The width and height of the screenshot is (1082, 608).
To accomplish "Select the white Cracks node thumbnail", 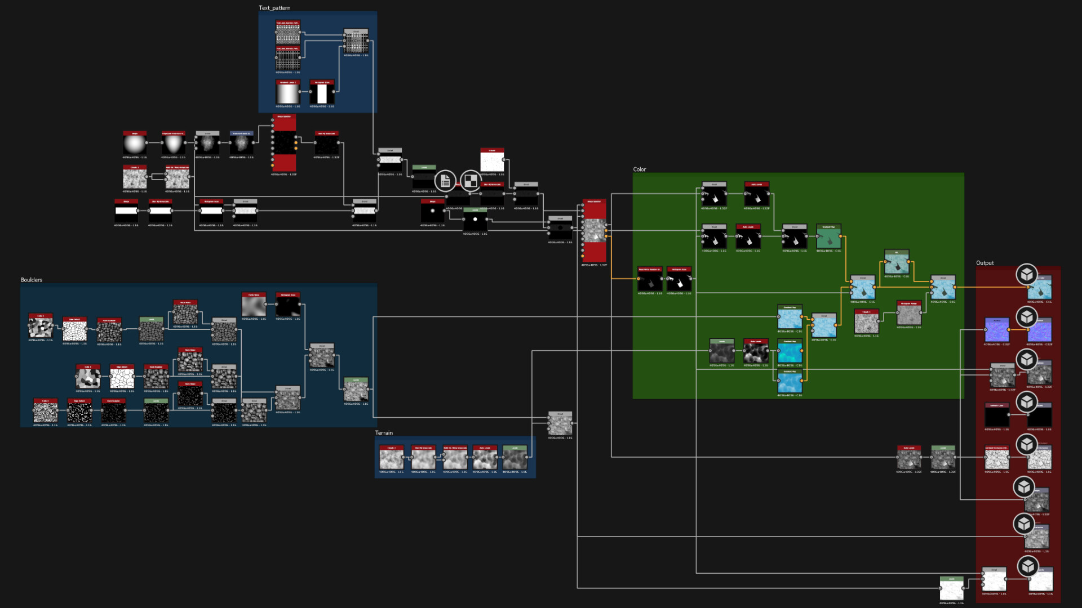I will pyautogui.click(x=492, y=162).
